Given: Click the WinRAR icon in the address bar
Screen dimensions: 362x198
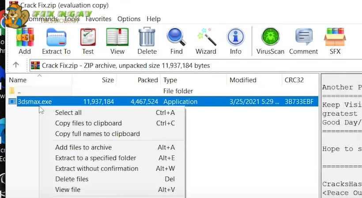Looking at the screenshot, I should coord(35,66).
